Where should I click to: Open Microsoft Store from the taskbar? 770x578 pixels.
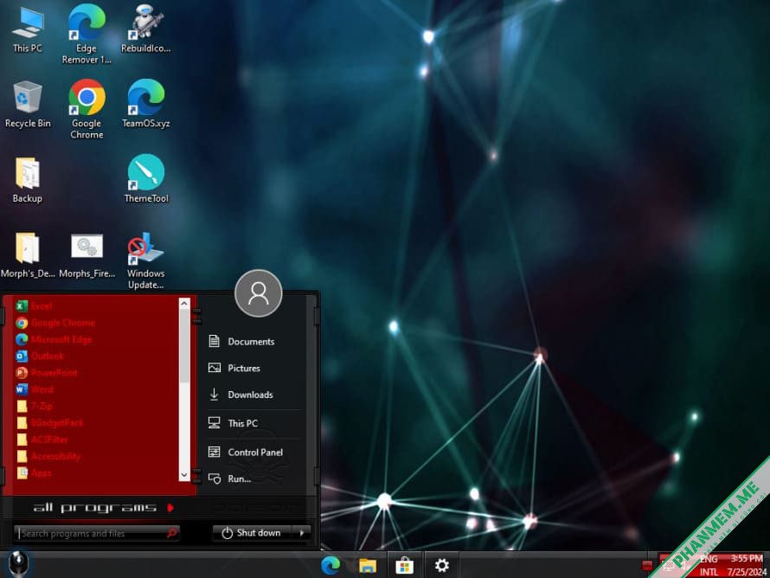[x=404, y=566]
